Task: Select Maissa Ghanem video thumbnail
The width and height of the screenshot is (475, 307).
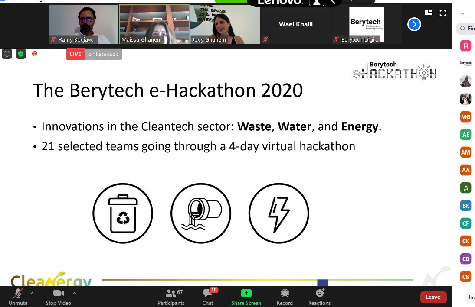Action: pyautogui.click(x=154, y=24)
